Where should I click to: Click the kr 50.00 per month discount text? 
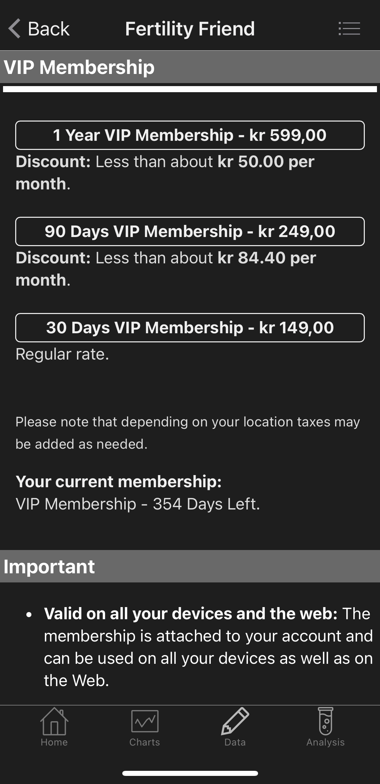click(266, 162)
